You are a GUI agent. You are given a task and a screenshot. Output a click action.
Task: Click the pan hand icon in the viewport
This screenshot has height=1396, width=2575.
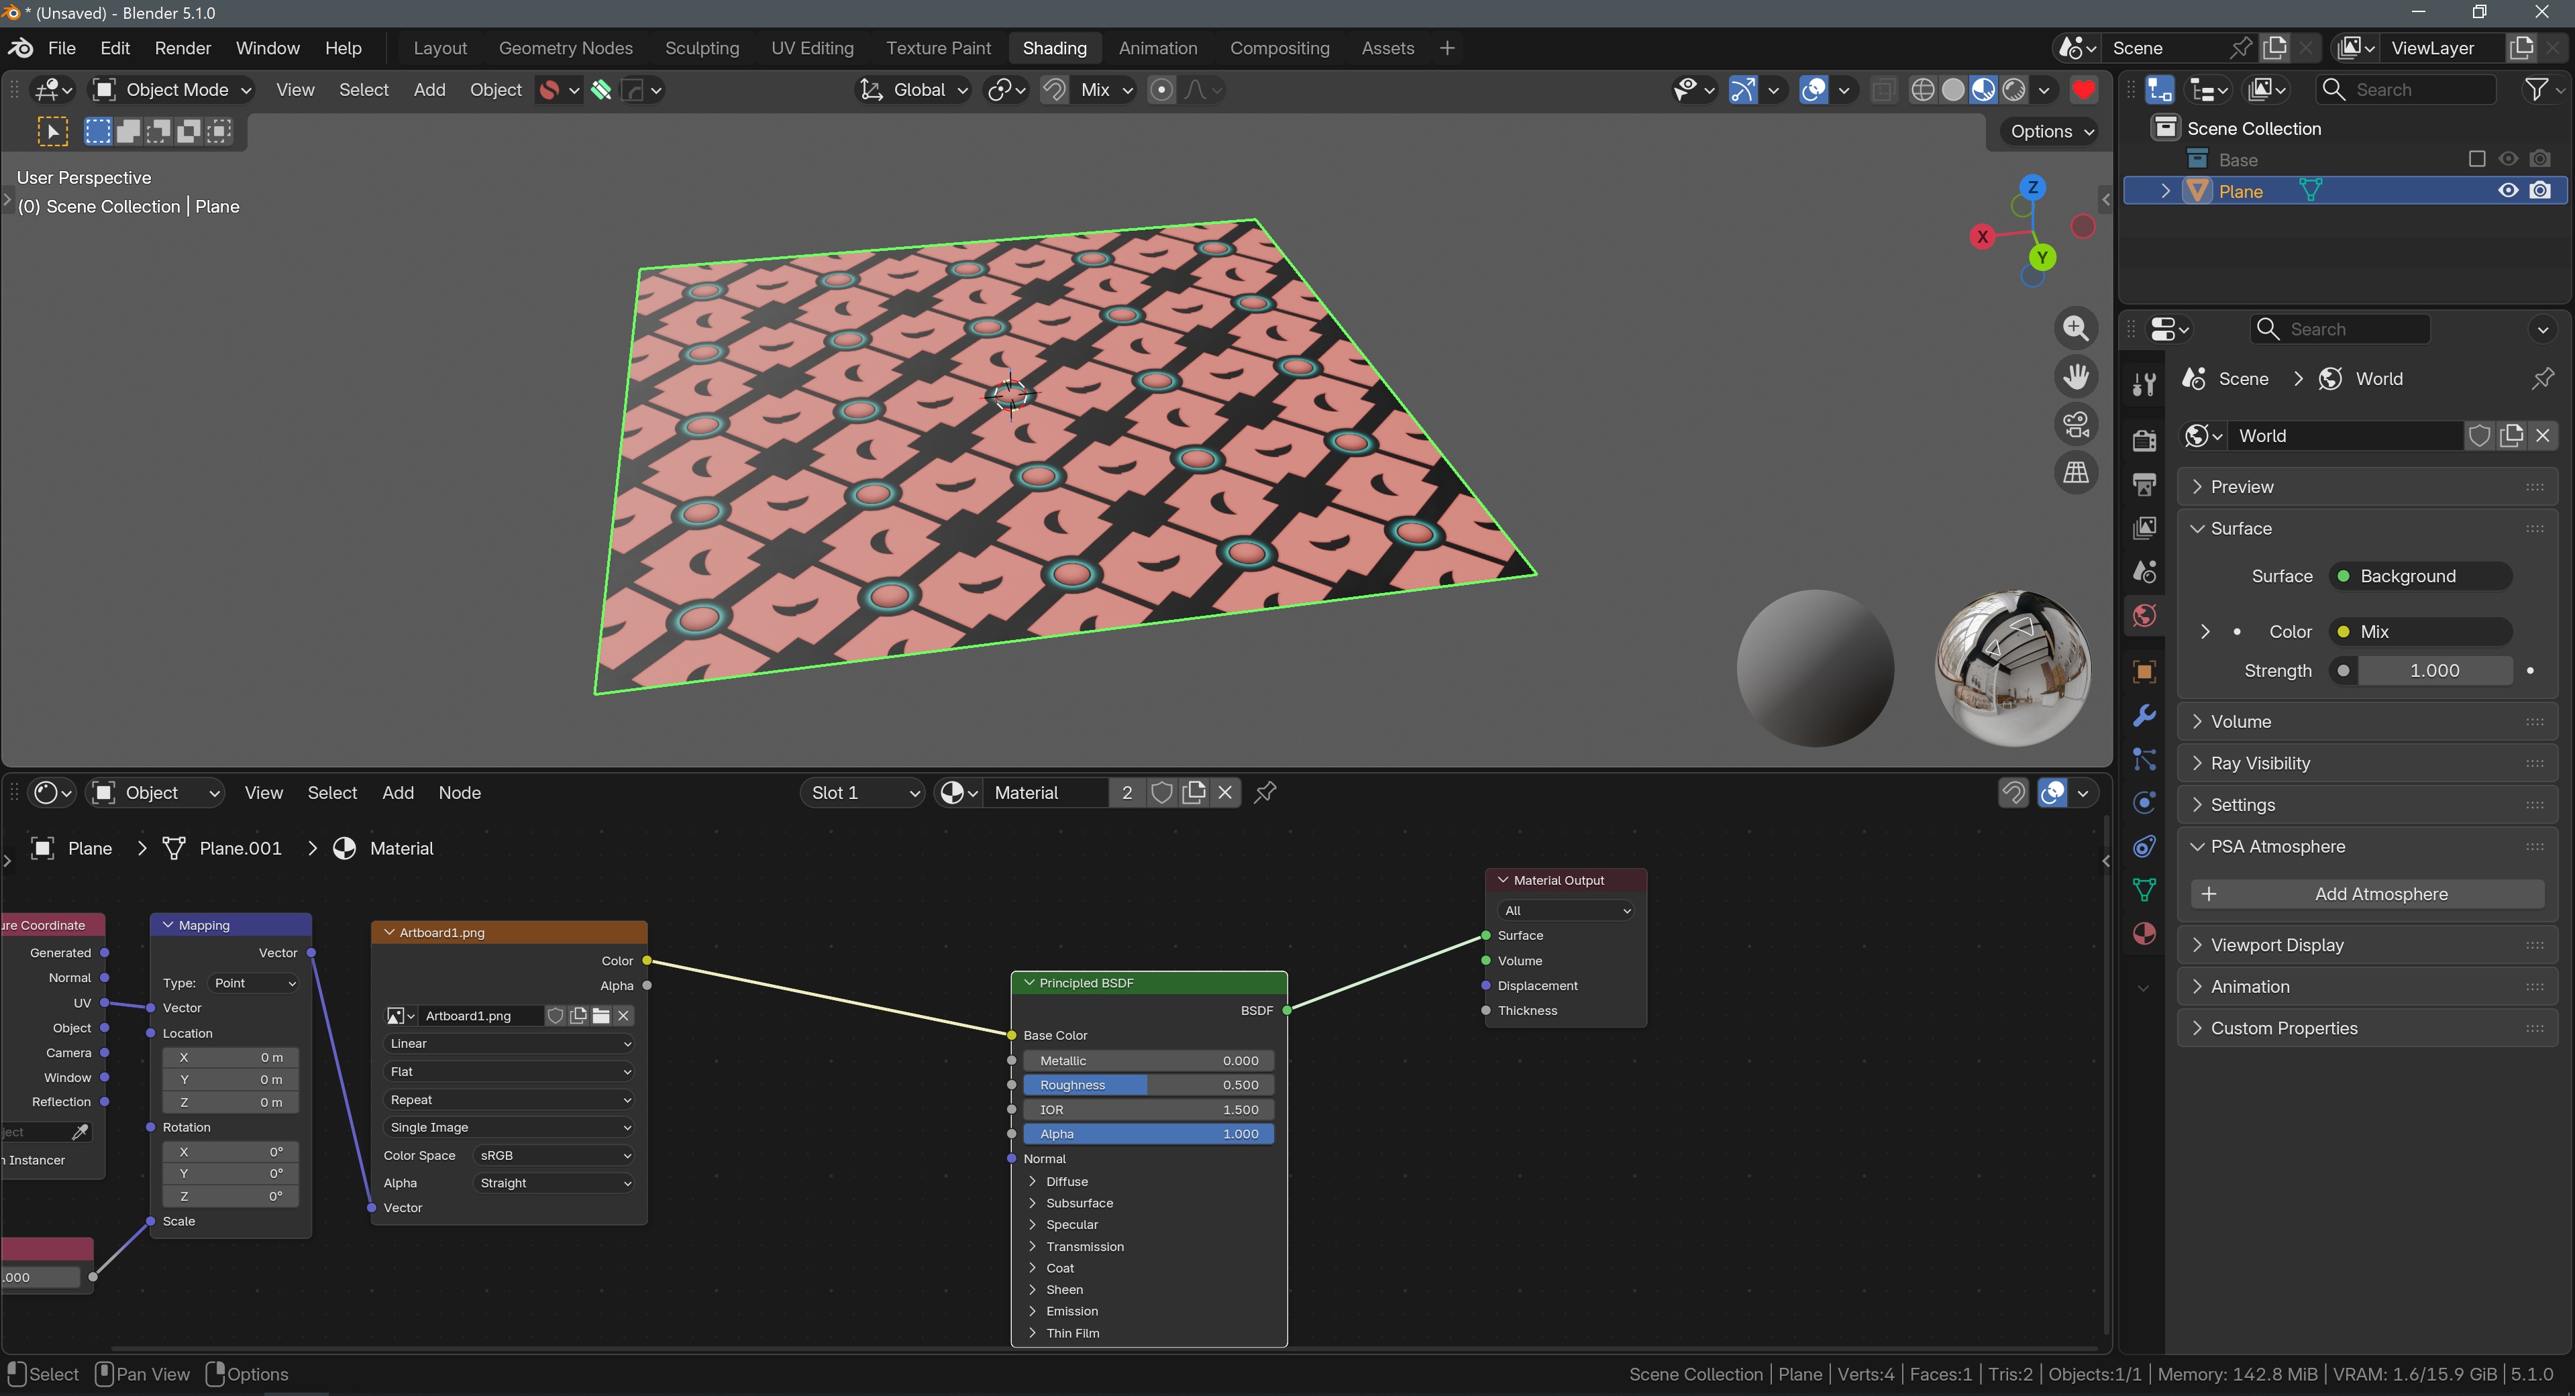[2077, 376]
